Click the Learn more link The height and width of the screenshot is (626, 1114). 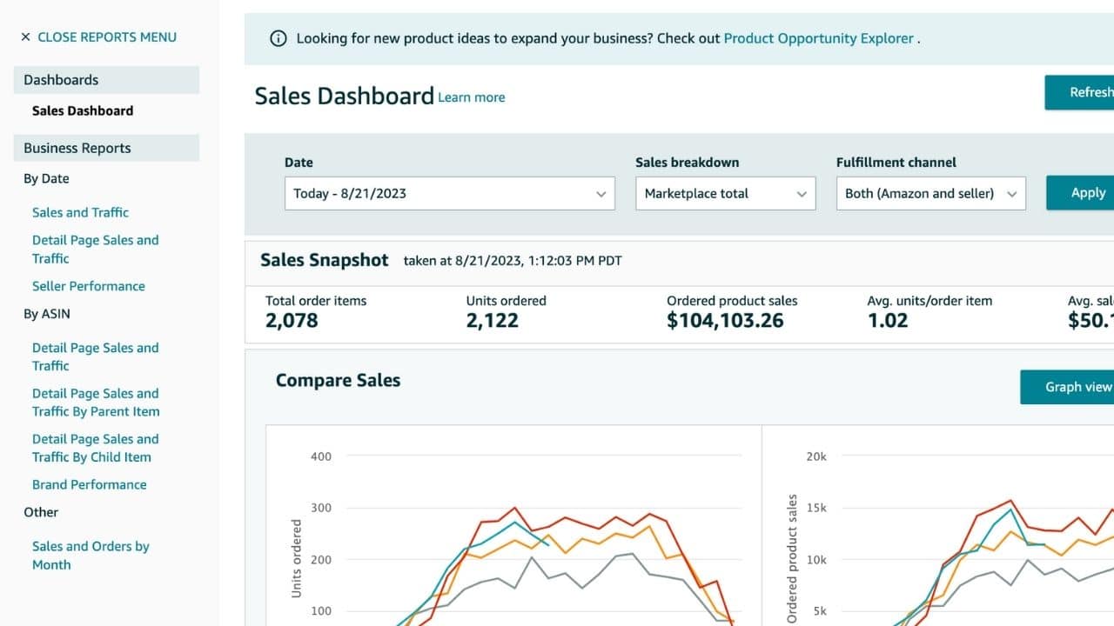471,97
